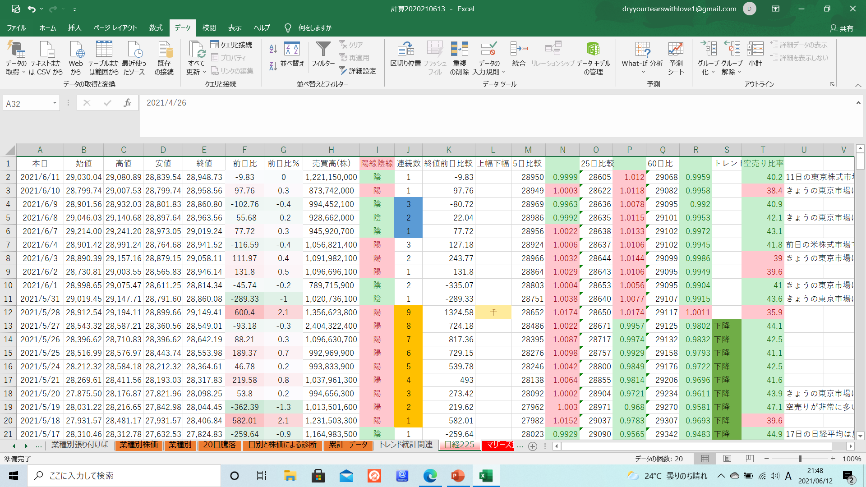The image size is (866, 487).
Task: Switch to Page Layout view in the status bar
Action: pyautogui.click(x=727, y=459)
